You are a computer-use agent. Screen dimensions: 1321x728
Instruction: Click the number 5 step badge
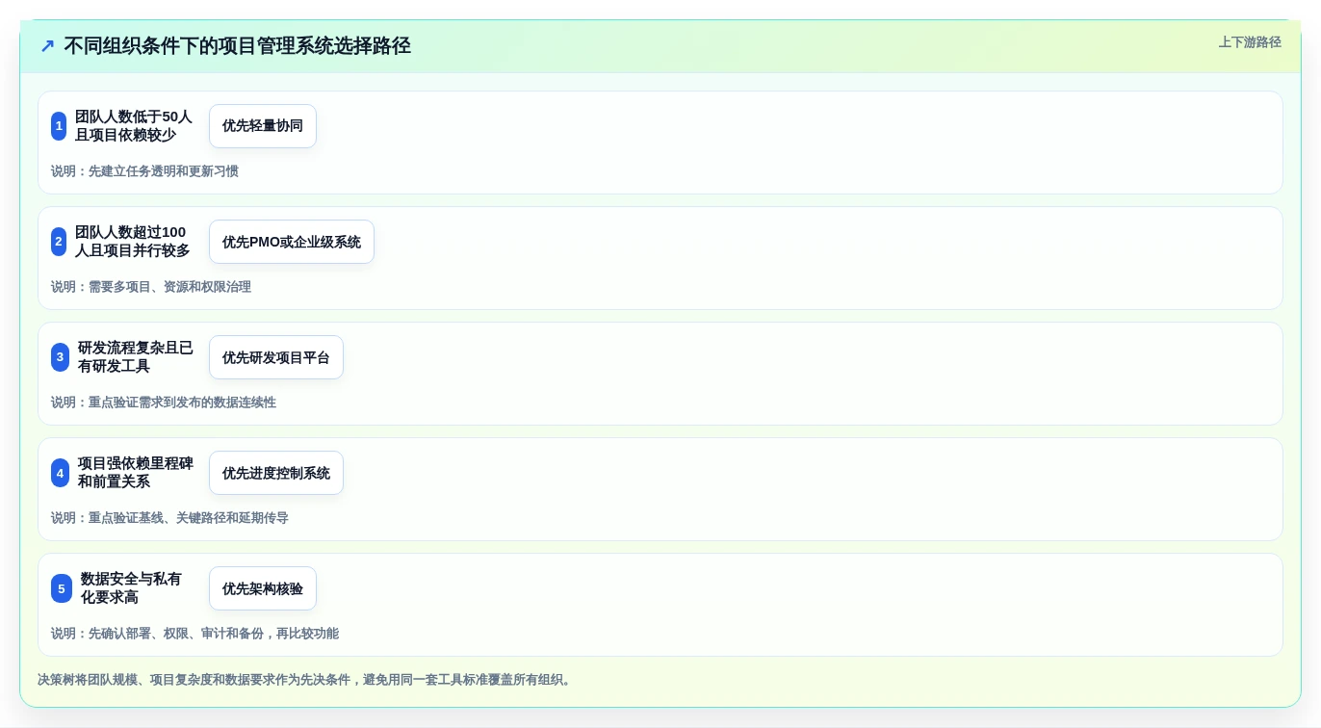tap(62, 588)
